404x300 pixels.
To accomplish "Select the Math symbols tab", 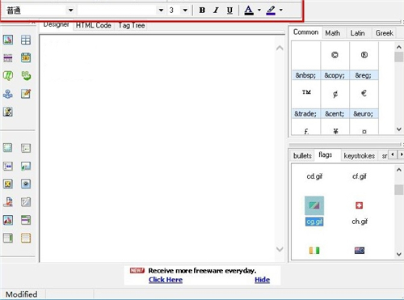I will click(333, 33).
